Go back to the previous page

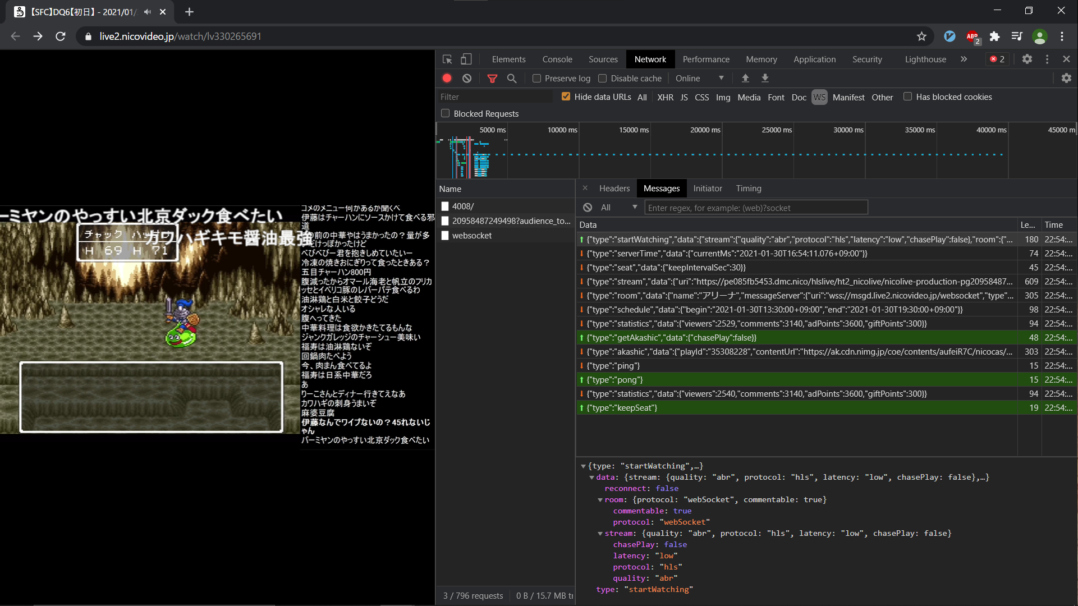[x=15, y=36]
